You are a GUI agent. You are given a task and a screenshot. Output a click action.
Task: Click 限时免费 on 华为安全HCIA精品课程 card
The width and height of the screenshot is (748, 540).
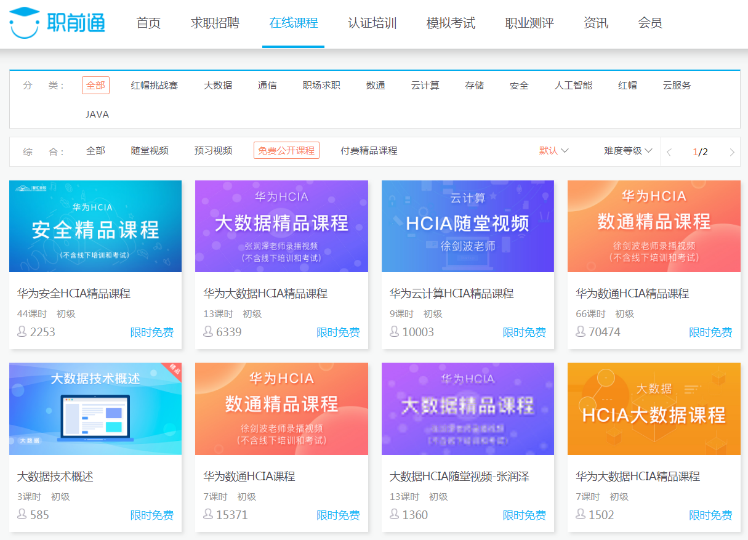click(152, 332)
